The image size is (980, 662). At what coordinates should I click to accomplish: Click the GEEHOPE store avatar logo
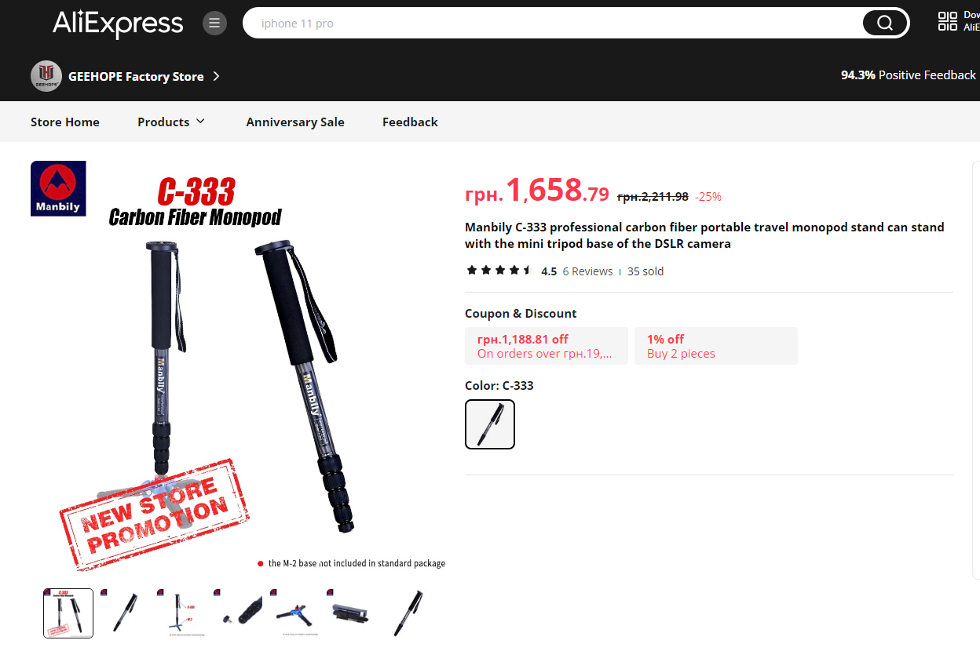(x=46, y=76)
